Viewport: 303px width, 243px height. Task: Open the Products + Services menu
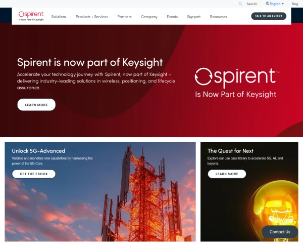pyautogui.click(x=92, y=17)
